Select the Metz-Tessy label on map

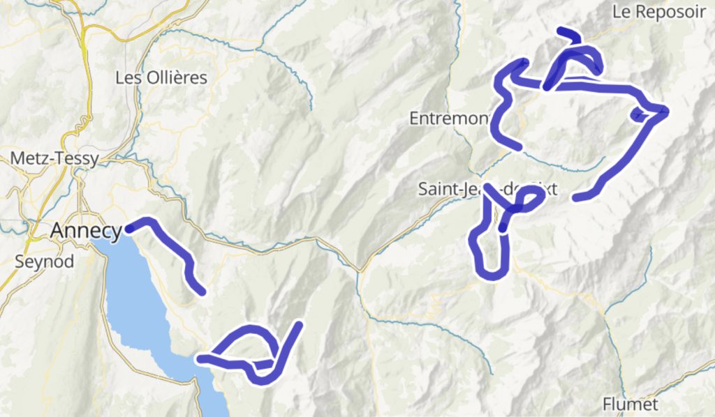point(54,158)
